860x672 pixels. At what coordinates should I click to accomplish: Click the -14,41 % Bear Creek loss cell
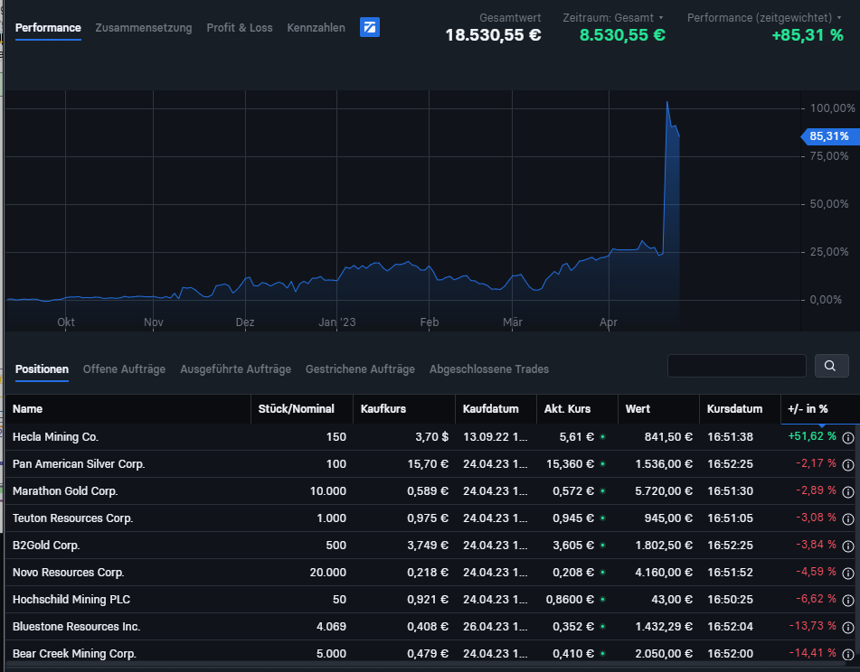(813, 653)
